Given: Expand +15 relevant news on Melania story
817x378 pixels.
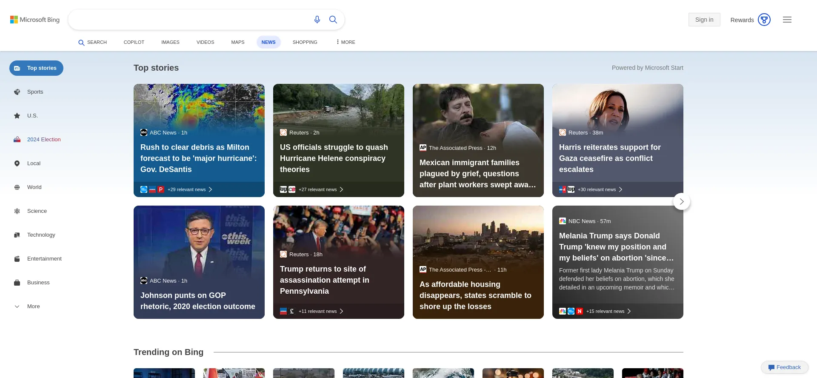Looking at the screenshot, I should [x=608, y=311].
